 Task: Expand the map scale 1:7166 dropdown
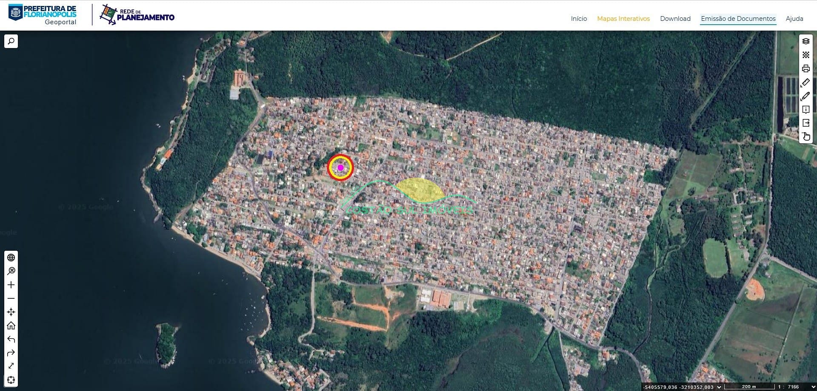click(813, 387)
